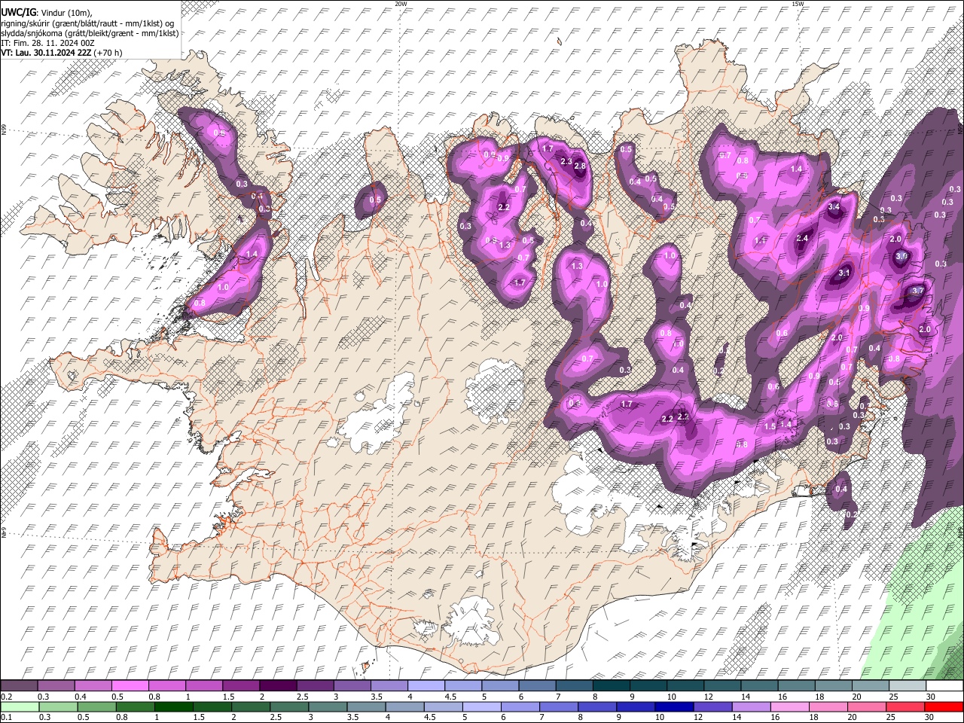Click the 'UWC/IG: Vindur (10m)' title text
Screen dimensions: 964x723
46,13
